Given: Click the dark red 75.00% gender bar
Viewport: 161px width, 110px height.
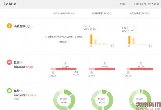Looking at the screenshot, I should pos(105,69).
